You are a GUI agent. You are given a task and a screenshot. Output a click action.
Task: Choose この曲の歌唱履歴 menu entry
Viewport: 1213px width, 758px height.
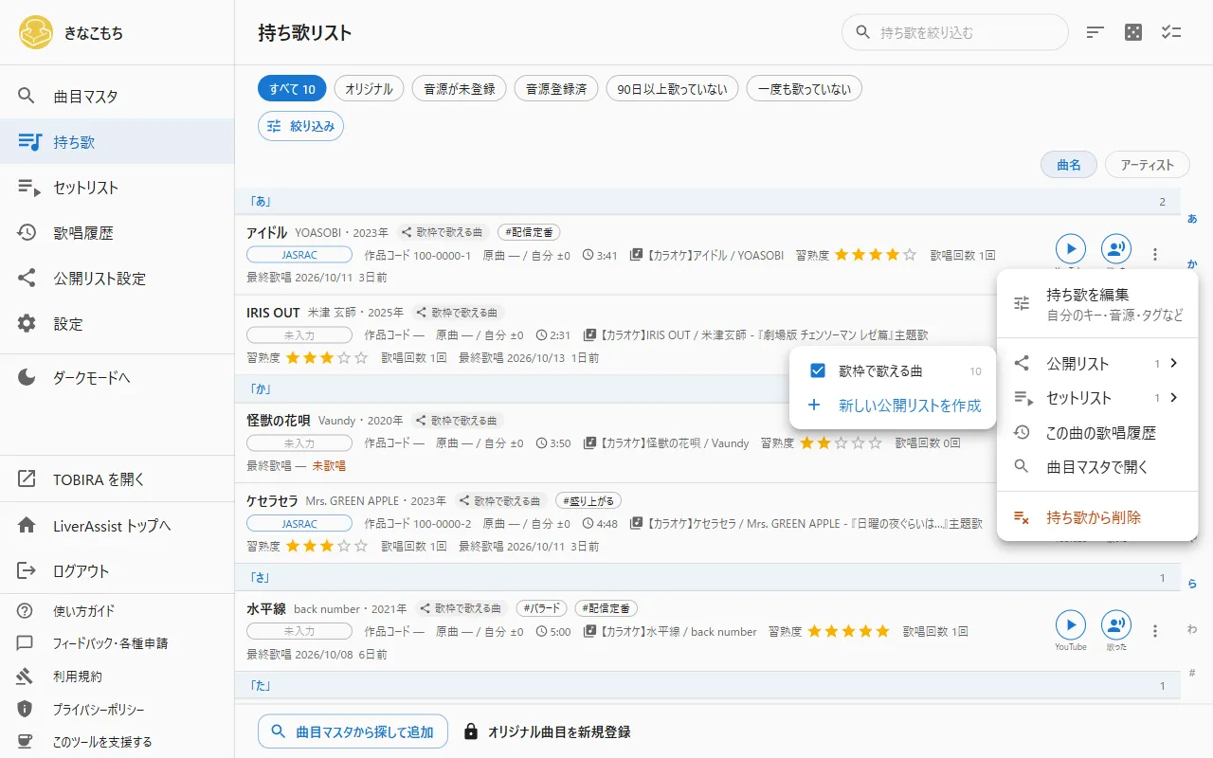click(x=1097, y=432)
